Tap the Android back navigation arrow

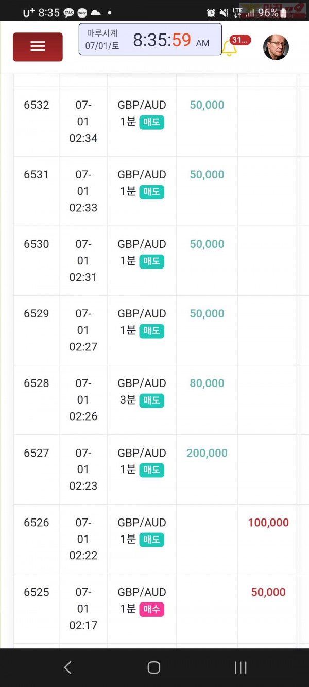(67, 667)
